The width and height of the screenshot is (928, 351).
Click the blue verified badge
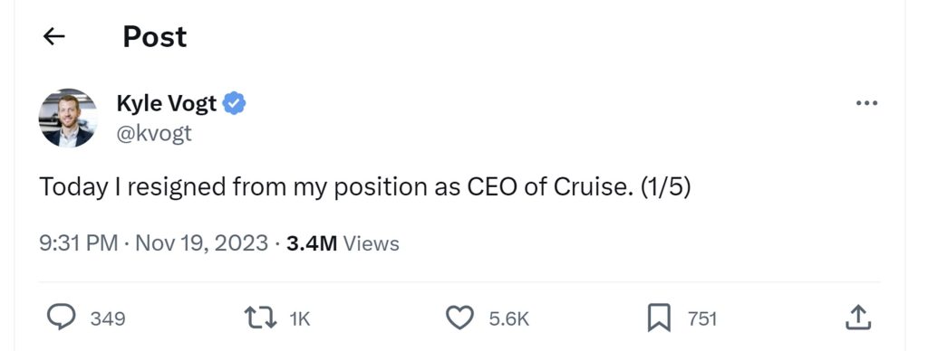(235, 103)
